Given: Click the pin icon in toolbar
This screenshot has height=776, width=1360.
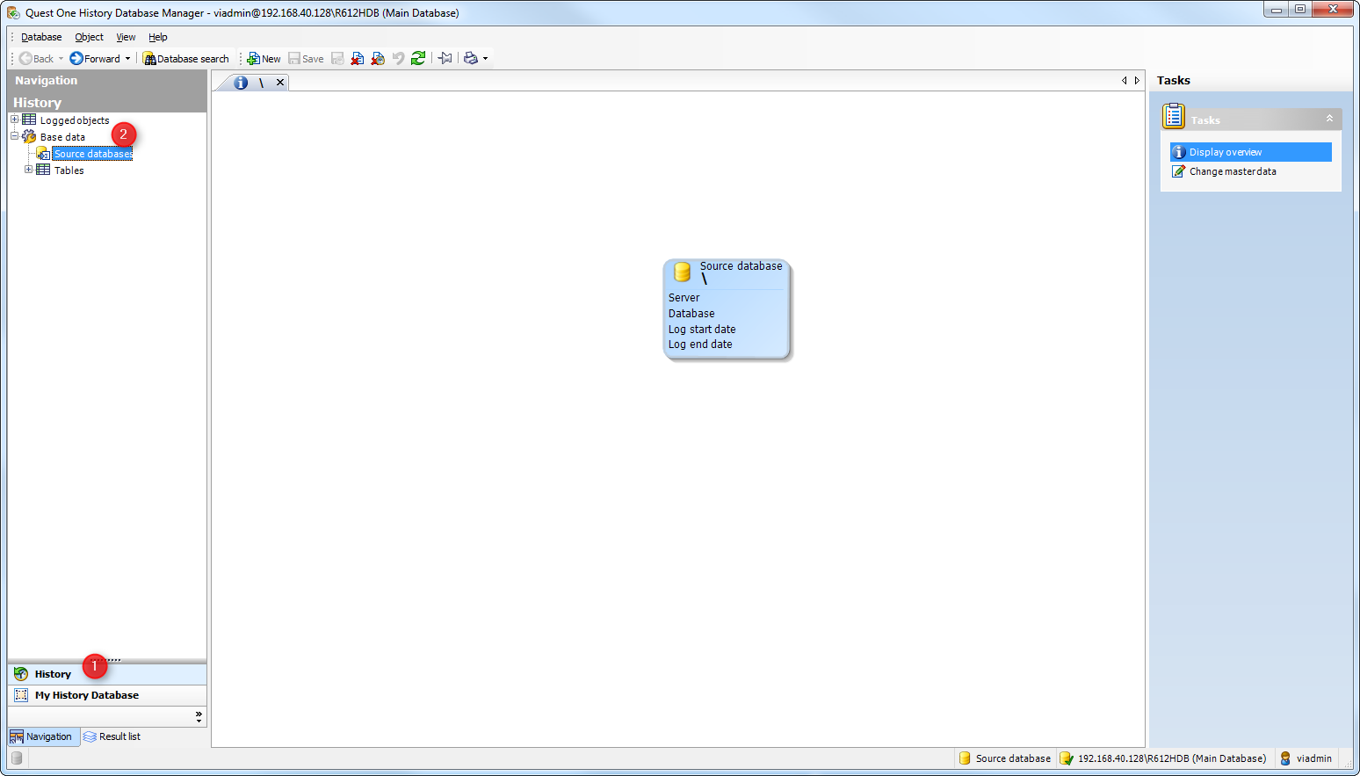Looking at the screenshot, I should 445,58.
